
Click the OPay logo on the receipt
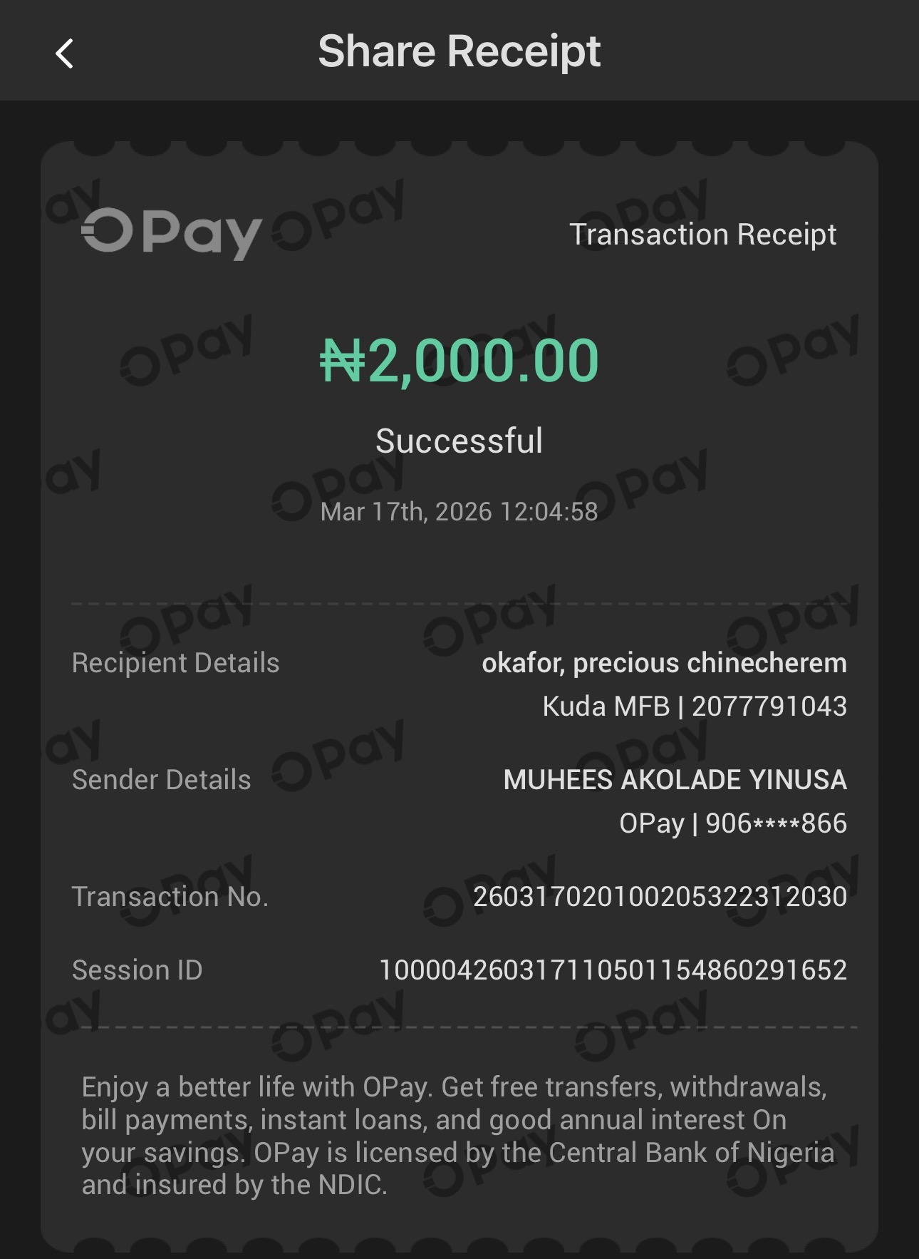(x=171, y=233)
